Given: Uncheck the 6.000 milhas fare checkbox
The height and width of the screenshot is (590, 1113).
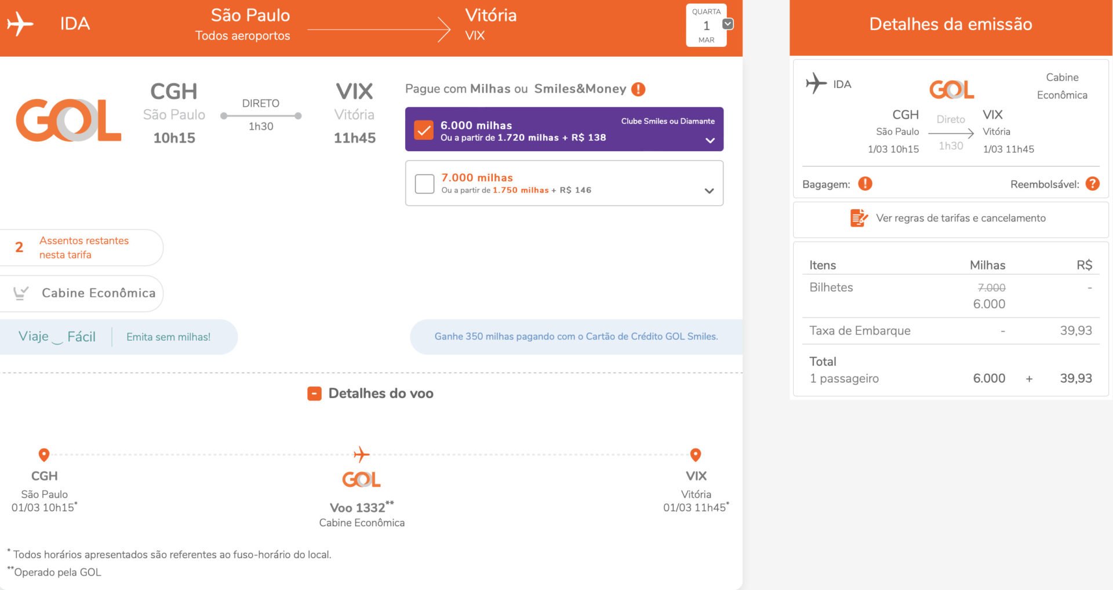Looking at the screenshot, I should tap(424, 130).
